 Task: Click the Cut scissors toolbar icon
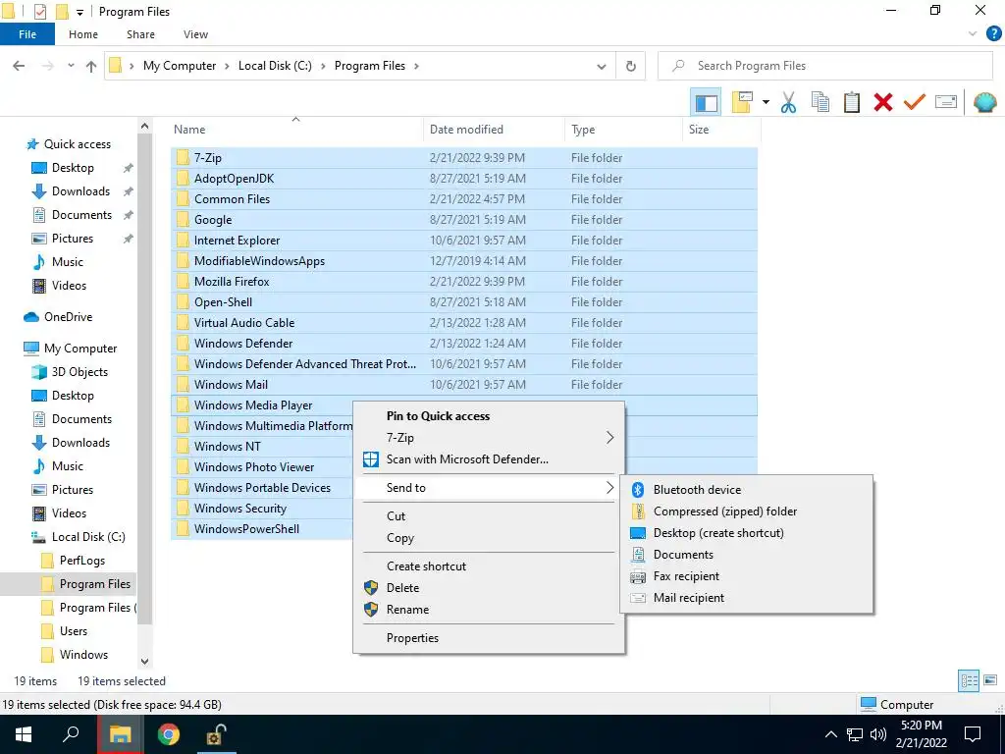coord(788,102)
